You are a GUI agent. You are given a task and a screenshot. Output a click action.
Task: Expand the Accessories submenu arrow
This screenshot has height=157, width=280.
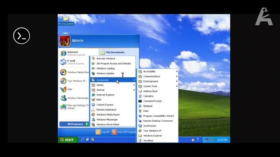[x=134, y=80]
